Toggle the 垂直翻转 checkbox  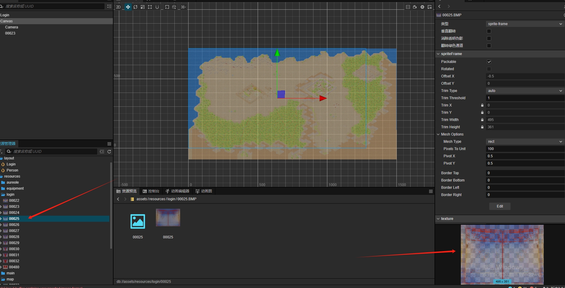[489, 31]
